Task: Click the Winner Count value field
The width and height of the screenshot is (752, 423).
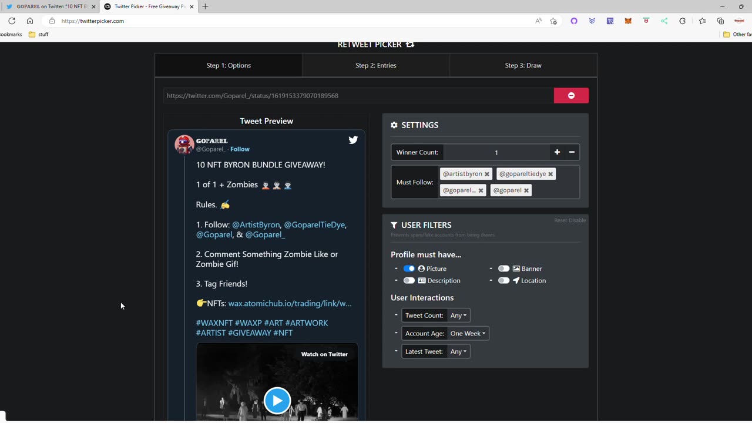Action: (496, 152)
